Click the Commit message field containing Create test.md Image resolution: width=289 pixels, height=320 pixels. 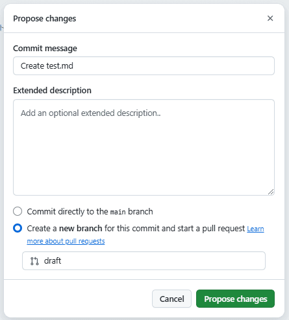tap(144, 66)
